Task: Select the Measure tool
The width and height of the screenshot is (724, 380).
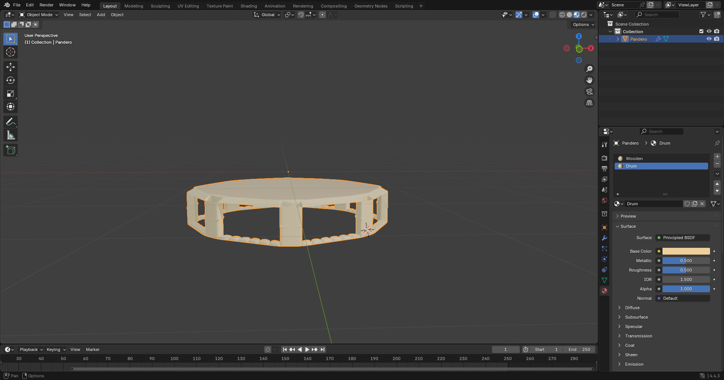Action: (x=11, y=135)
